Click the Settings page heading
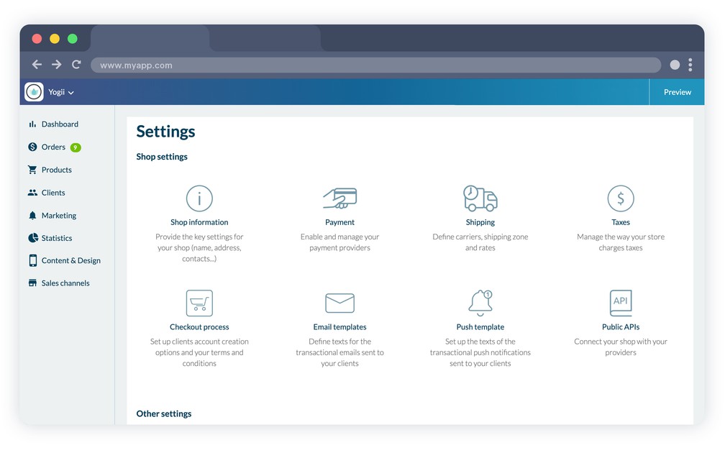This screenshot has width=725, height=453. click(165, 132)
